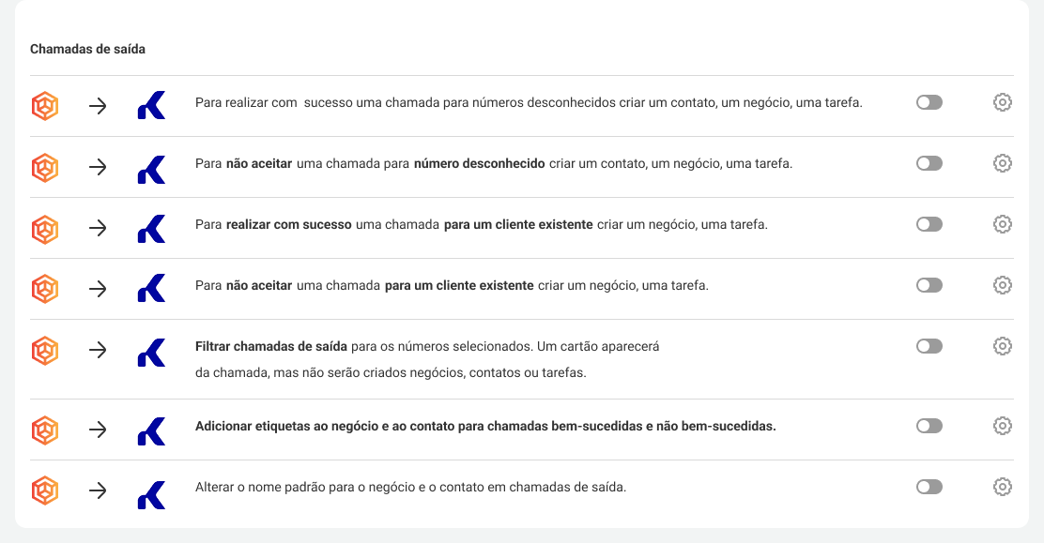Turn on 'Adicionar etiquetas ao negócio' toggle
This screenshot has width=1044, height=543.
929,426
